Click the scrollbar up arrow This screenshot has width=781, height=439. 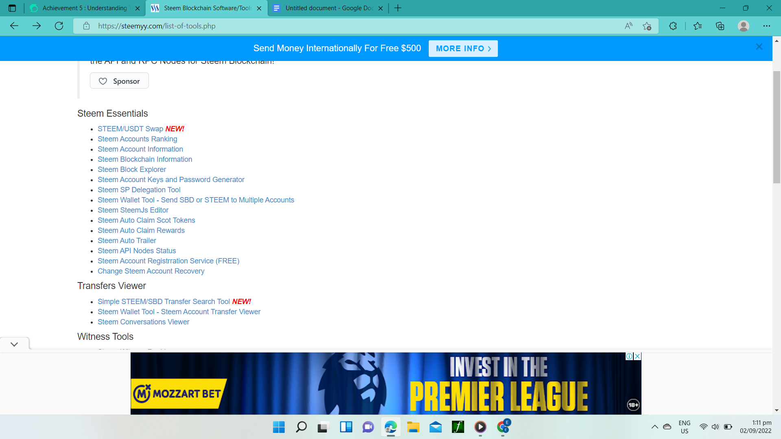pos(777,41)
